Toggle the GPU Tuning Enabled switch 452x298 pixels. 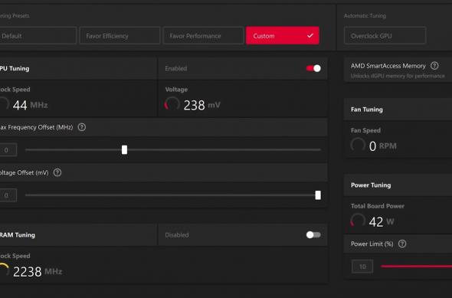(x=313, y=68)
